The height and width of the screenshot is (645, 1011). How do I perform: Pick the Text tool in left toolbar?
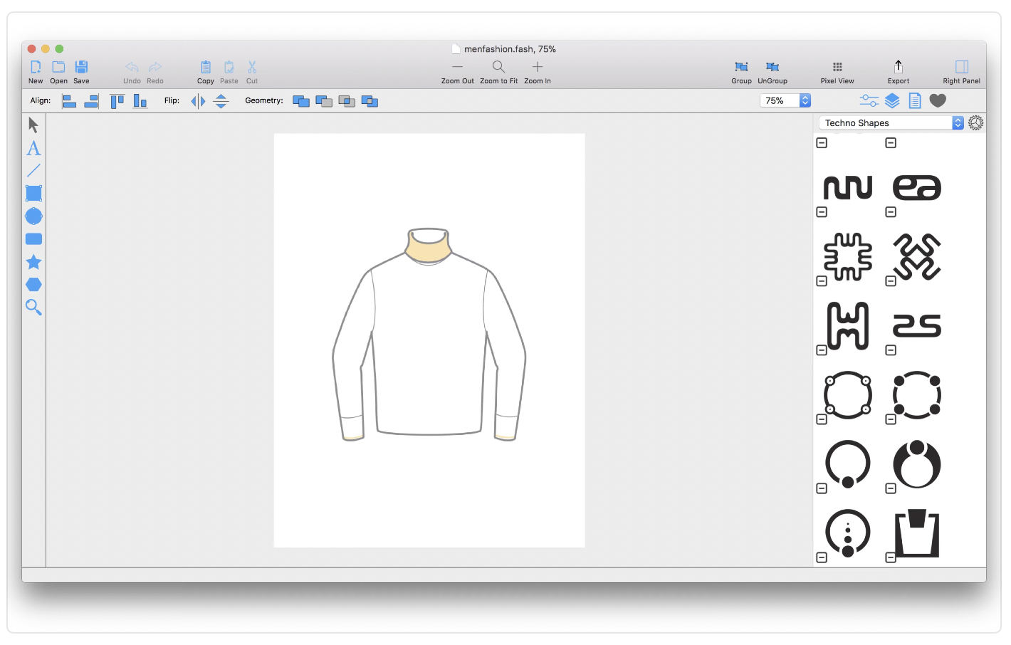click(33, 148)
